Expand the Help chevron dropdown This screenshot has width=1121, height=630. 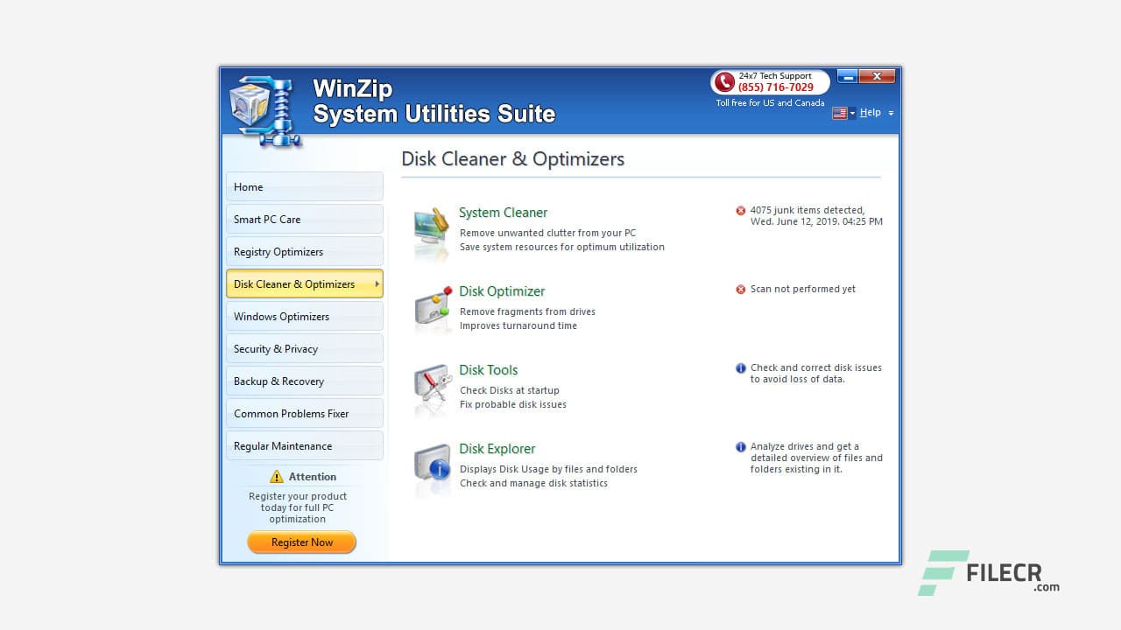(891, 113)
